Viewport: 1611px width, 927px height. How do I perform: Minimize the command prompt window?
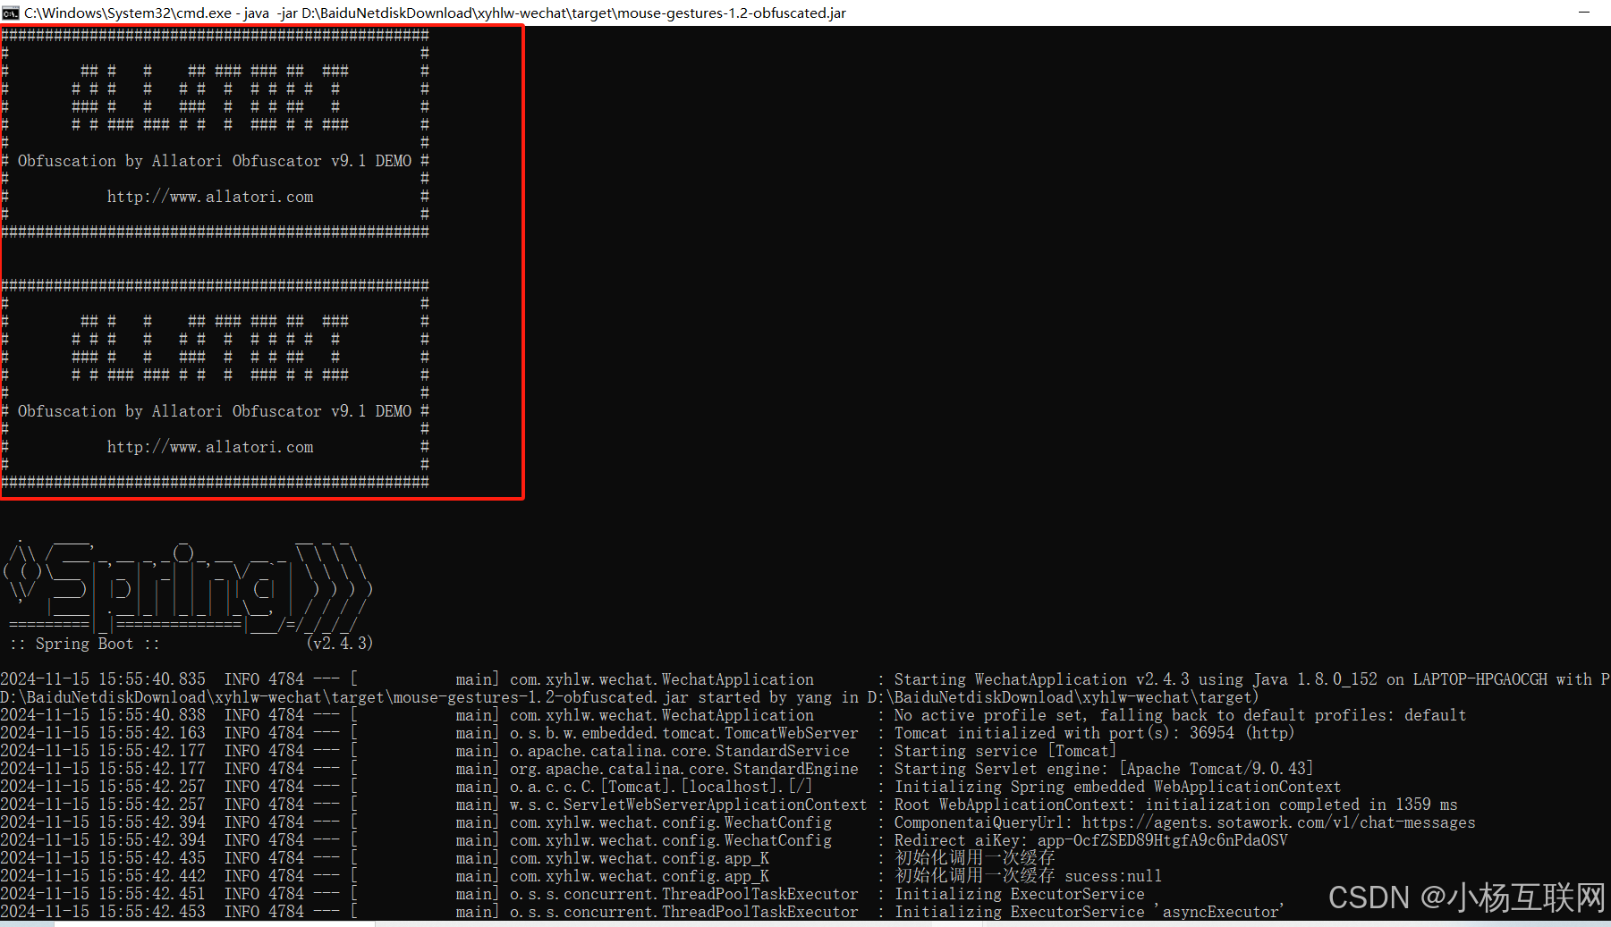click(x=1584, y=13)
